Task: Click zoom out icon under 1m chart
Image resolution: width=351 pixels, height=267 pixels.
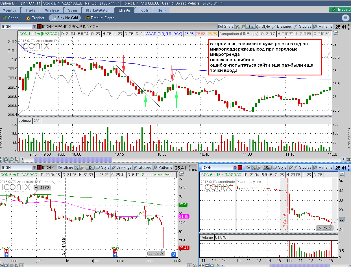Action: pyautogui.click(x=12, y=159)
